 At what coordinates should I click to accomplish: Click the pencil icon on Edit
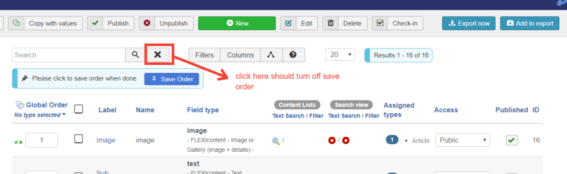click(x=288, y=23)
